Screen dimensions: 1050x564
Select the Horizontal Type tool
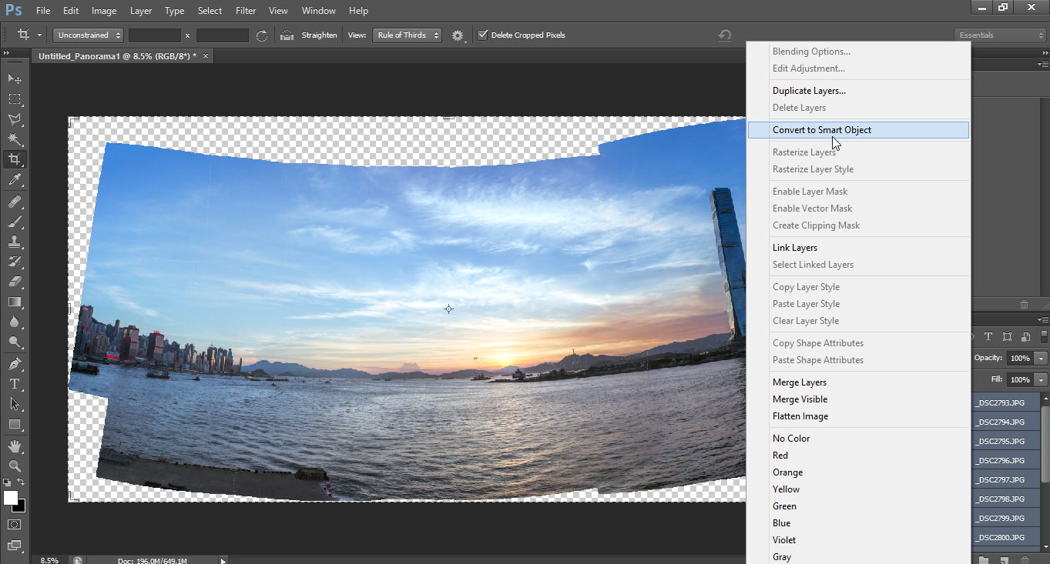15,383
